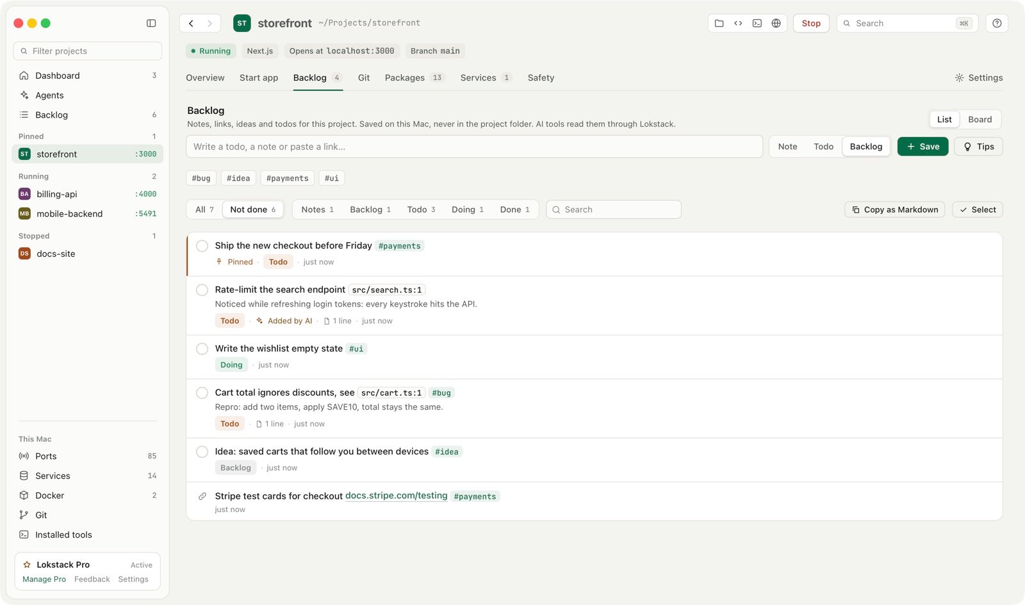
Task: Open project folder icon in toolbar
Action: click(x=719, y=23)
